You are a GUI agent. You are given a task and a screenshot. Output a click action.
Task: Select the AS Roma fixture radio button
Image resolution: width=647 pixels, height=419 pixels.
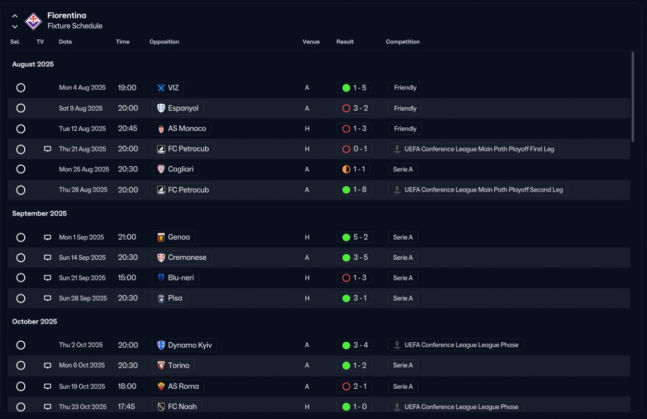coord(21,386)
